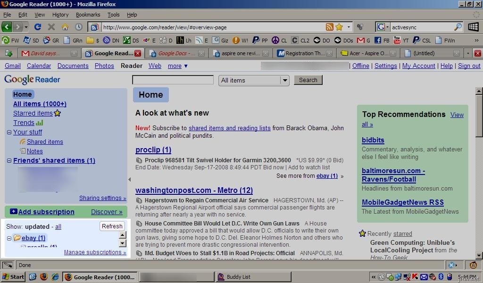Open the DN bookmark
The width and height of the screenshot is (483, 283).
(x=111, y=41)
